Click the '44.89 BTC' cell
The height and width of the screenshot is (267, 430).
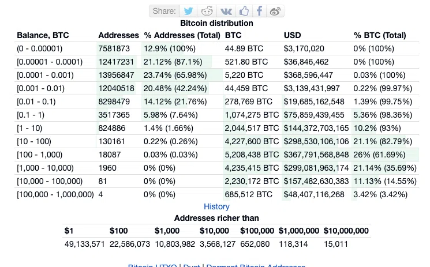coord(244,49)
